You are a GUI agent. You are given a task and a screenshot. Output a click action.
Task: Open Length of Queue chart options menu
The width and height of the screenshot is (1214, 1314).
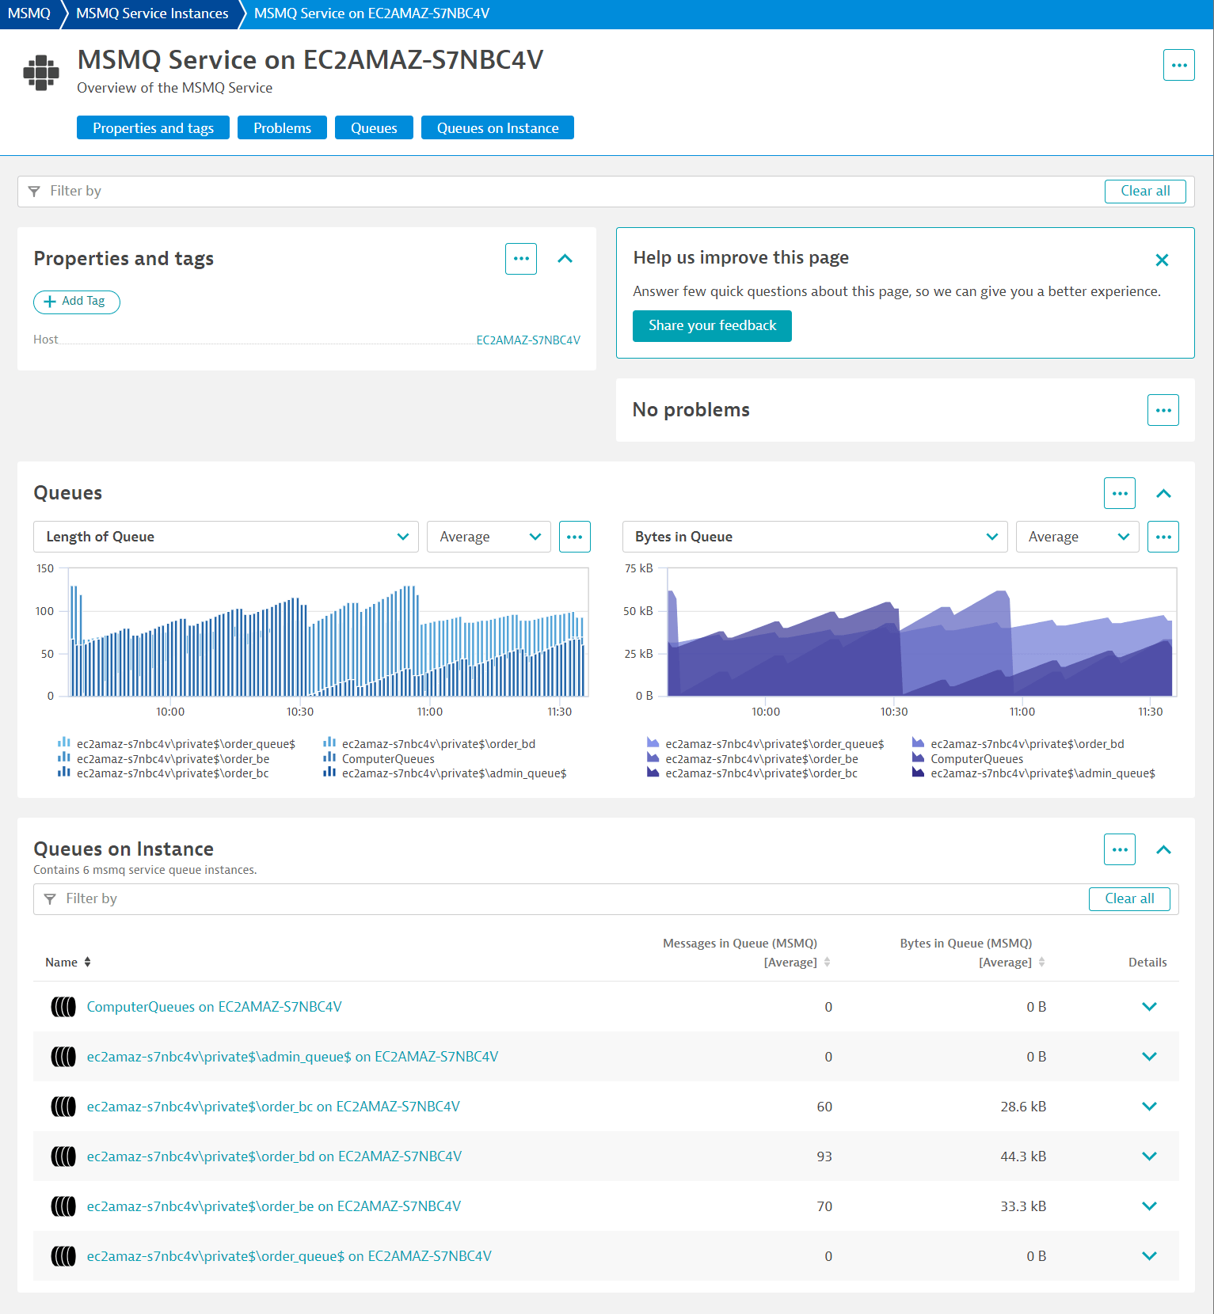point(575,537)
